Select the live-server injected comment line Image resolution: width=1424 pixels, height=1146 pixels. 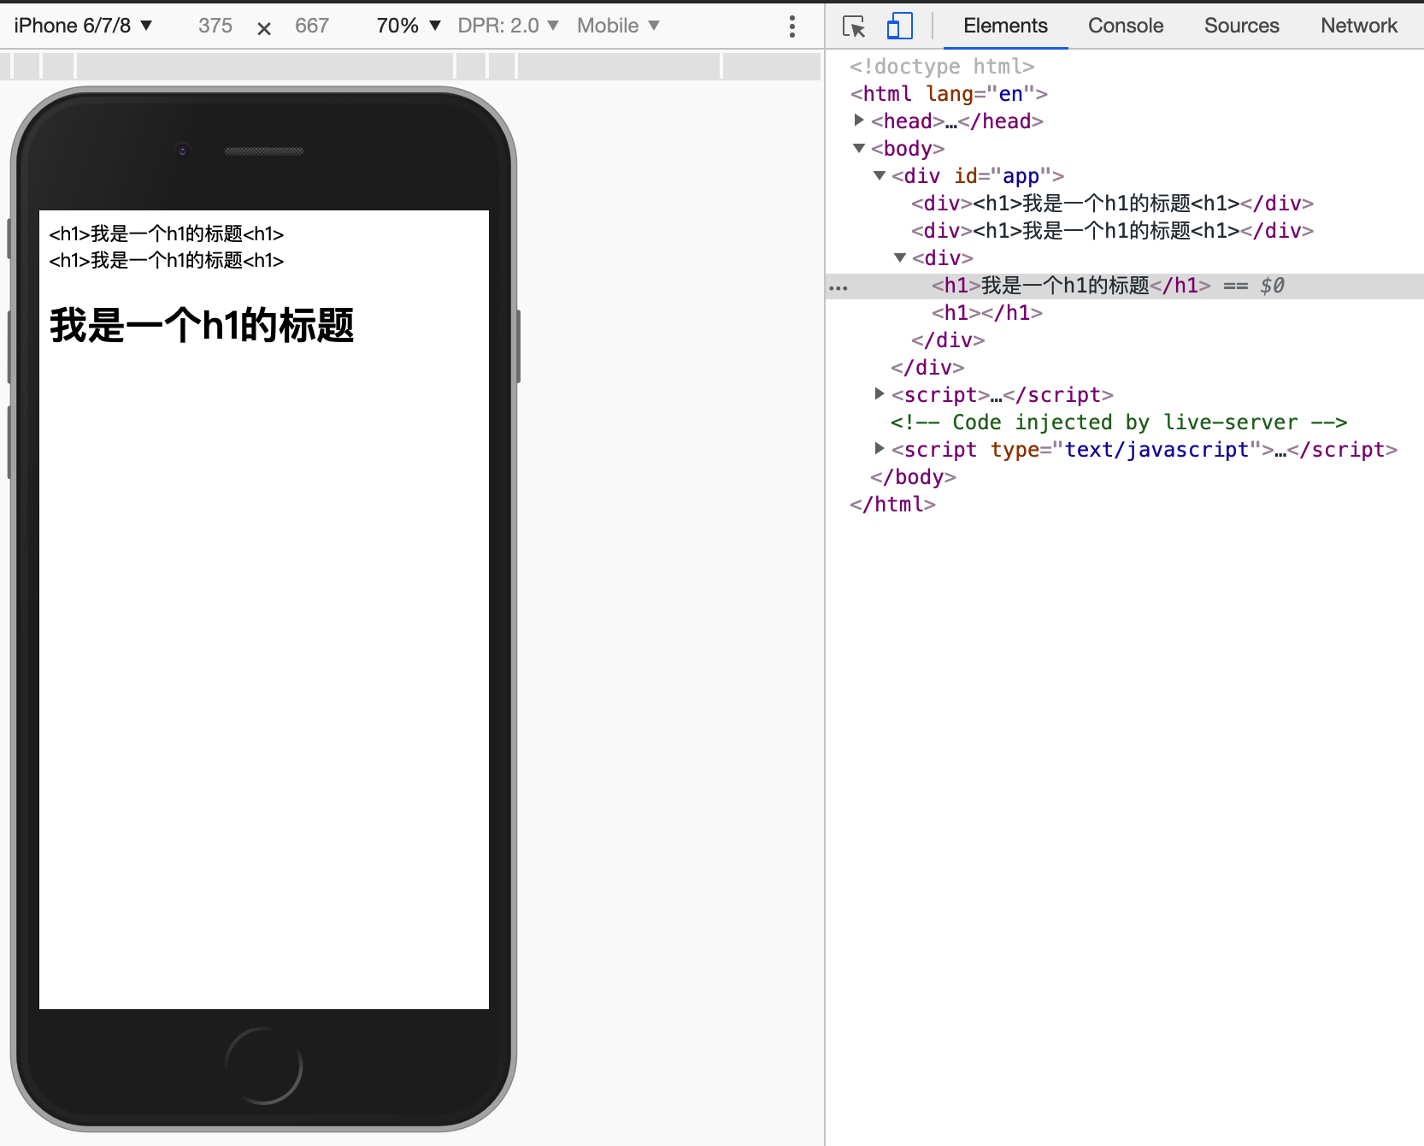coord(1119,422)
